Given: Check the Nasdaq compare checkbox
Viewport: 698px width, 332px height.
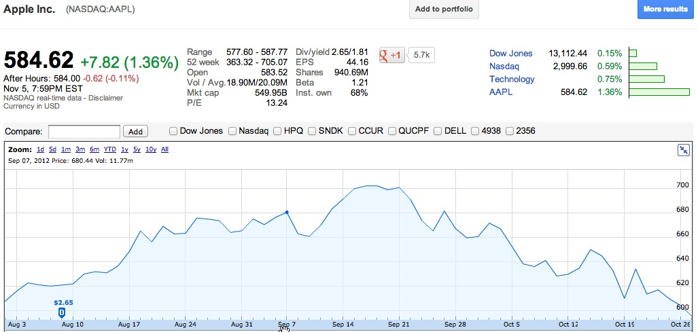Looking at the screenshot, I should [232, 131].
